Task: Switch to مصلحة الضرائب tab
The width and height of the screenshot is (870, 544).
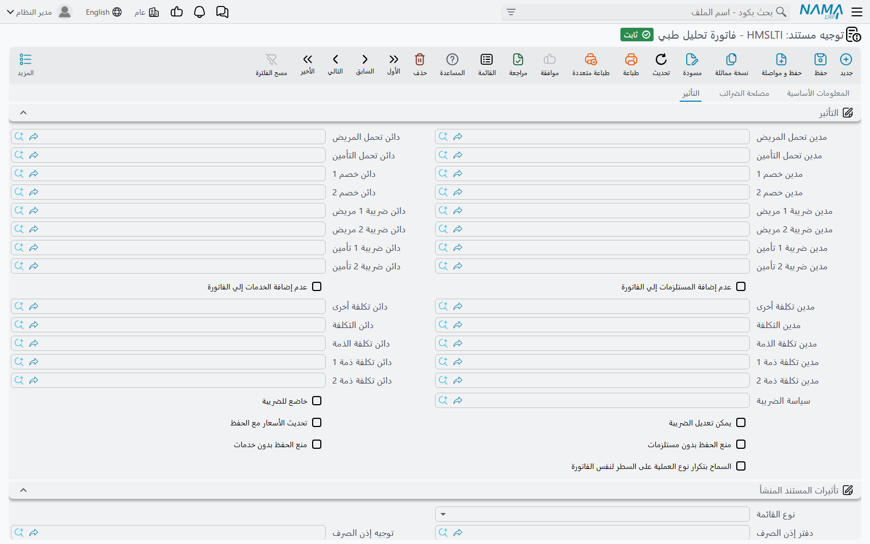Action: coord(744,93)
